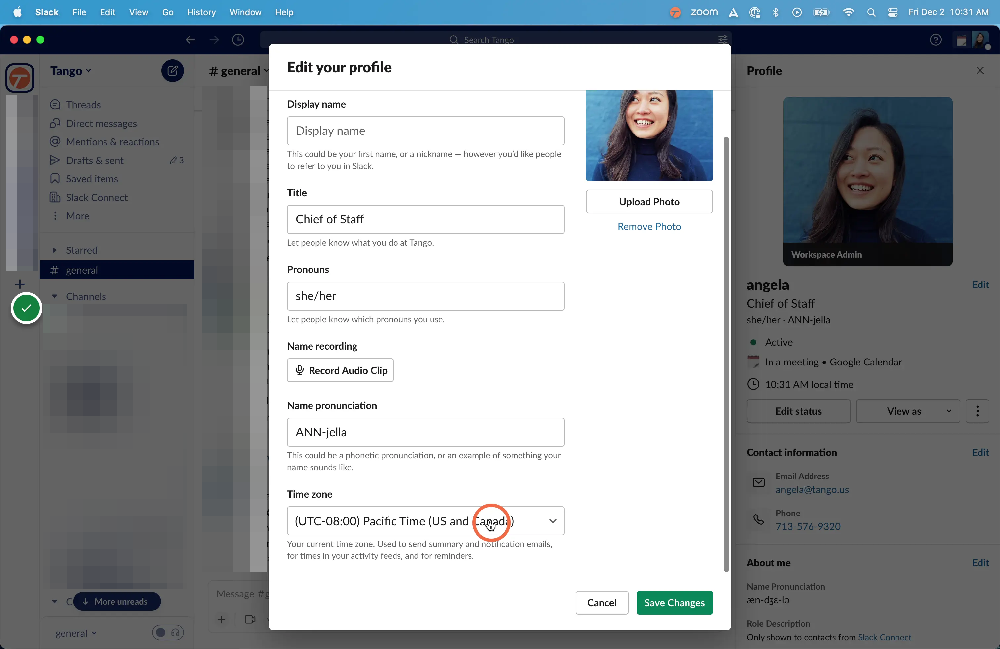1000x649 pixels.
Task: Click the Display name input field
Action: tap(425, 131)
